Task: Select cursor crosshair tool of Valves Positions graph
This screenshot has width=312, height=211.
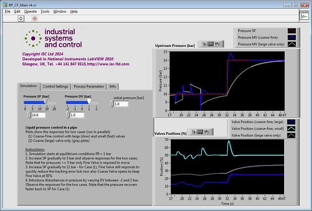Action: coord(194,132)
